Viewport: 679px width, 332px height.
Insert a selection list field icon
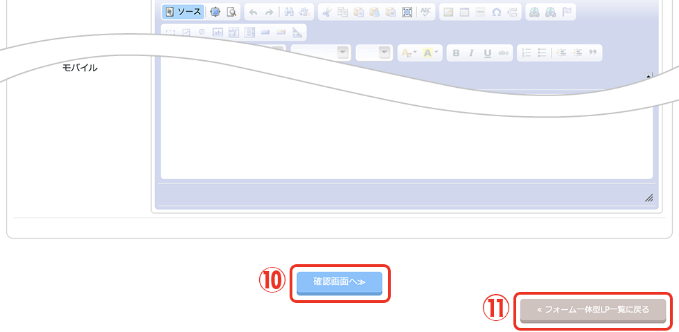click(x=250, y=33)
